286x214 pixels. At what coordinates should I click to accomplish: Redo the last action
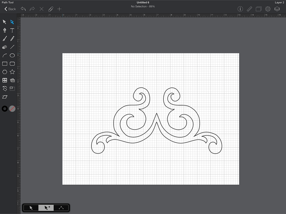point(32,9)
